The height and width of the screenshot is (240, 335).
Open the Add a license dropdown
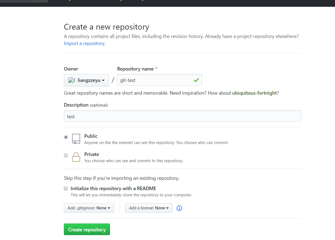coord(149,208)
